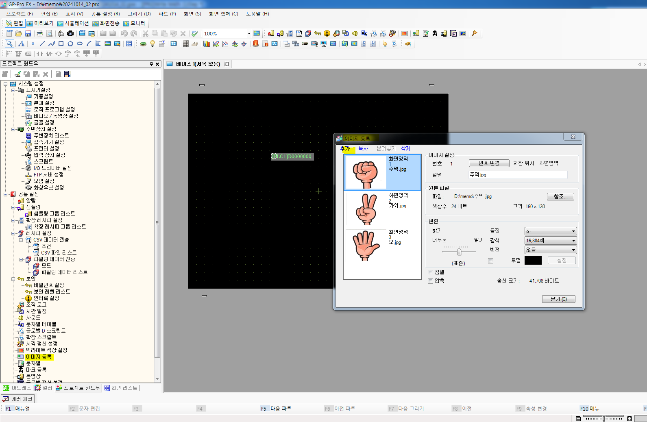Select the Rectangle drawing tool
The width and height of the screenshot is (647, 422).
point(61,44)
